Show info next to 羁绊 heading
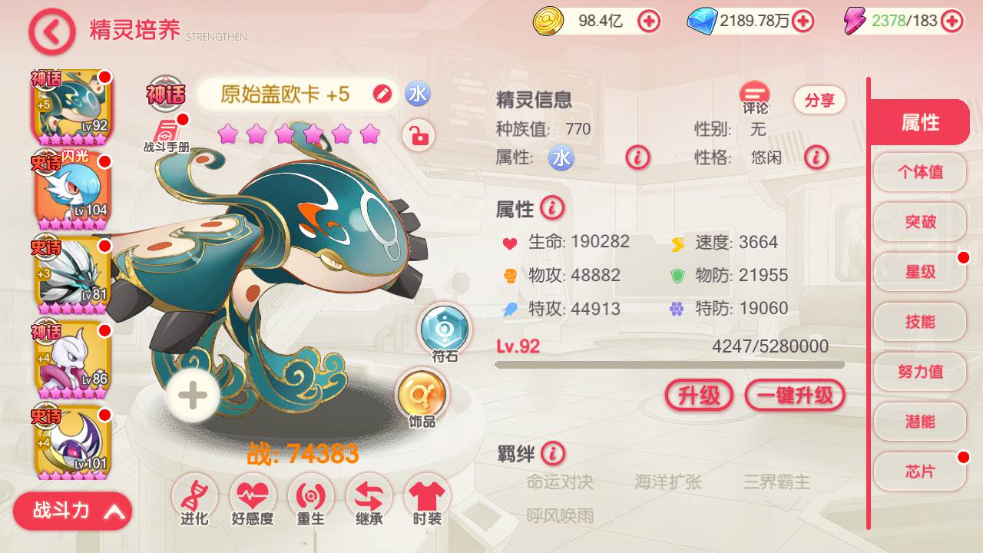The image size is (983, 553). coord(552,454)
